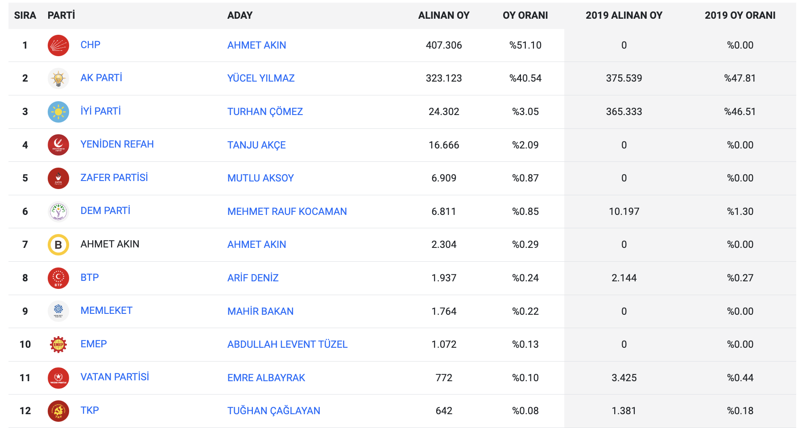The height and width of the screenshot is (428, 802).
Task: Open the MEMLEKET party link
Action: click(106, 311)
